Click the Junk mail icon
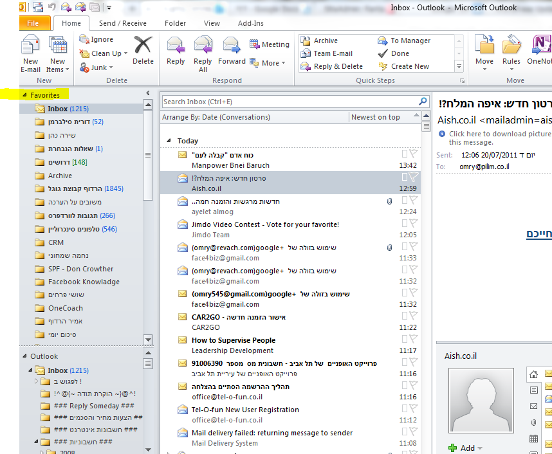Screen dimensions: 552x454 point(84,68)
